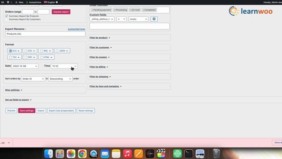The width and height of the screenshot is (282, 159).
Task: Open the _billing_address_1 custom field dropdown
Action: point(102,19)
